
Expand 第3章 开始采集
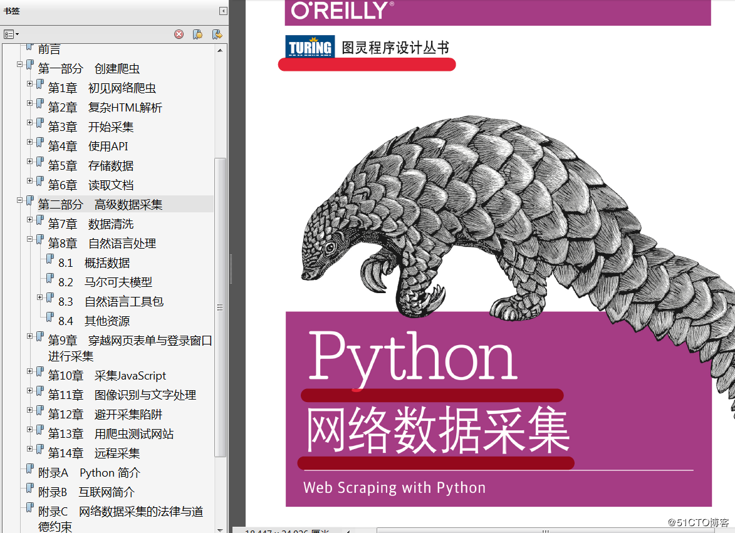(x=30, y=122)
